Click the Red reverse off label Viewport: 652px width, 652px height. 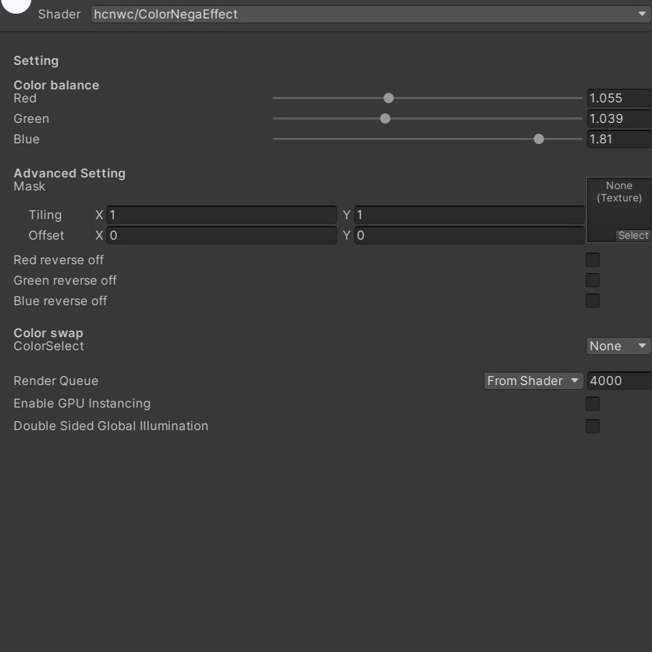click(x=58, y=260)
